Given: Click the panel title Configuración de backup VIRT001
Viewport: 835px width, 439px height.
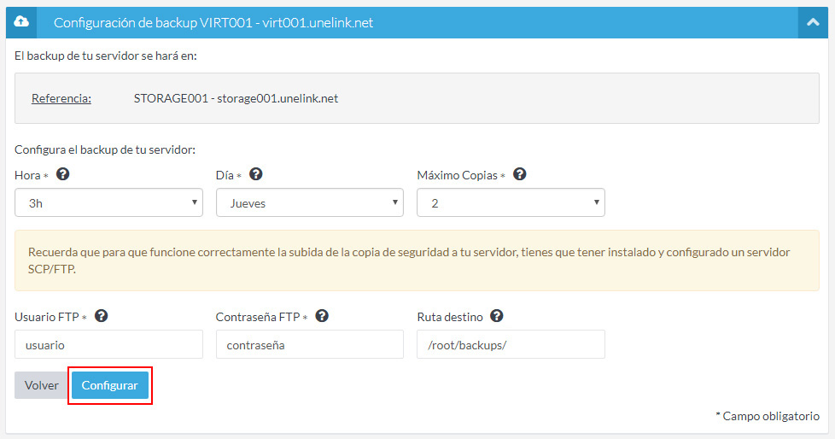Looking at the screenshot, I should tap(213, 23).
